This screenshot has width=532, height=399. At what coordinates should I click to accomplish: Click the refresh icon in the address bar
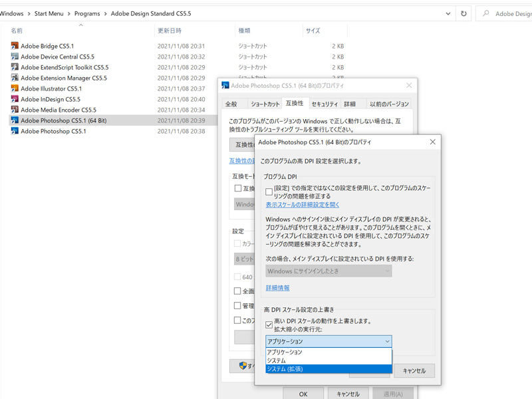pos(464,13)
